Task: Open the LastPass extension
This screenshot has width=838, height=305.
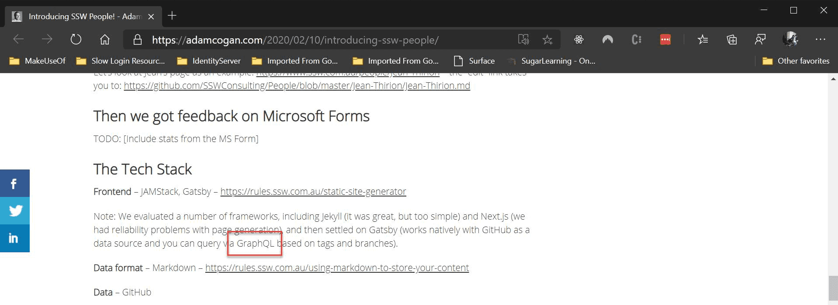Action: [x=665, y=40]
